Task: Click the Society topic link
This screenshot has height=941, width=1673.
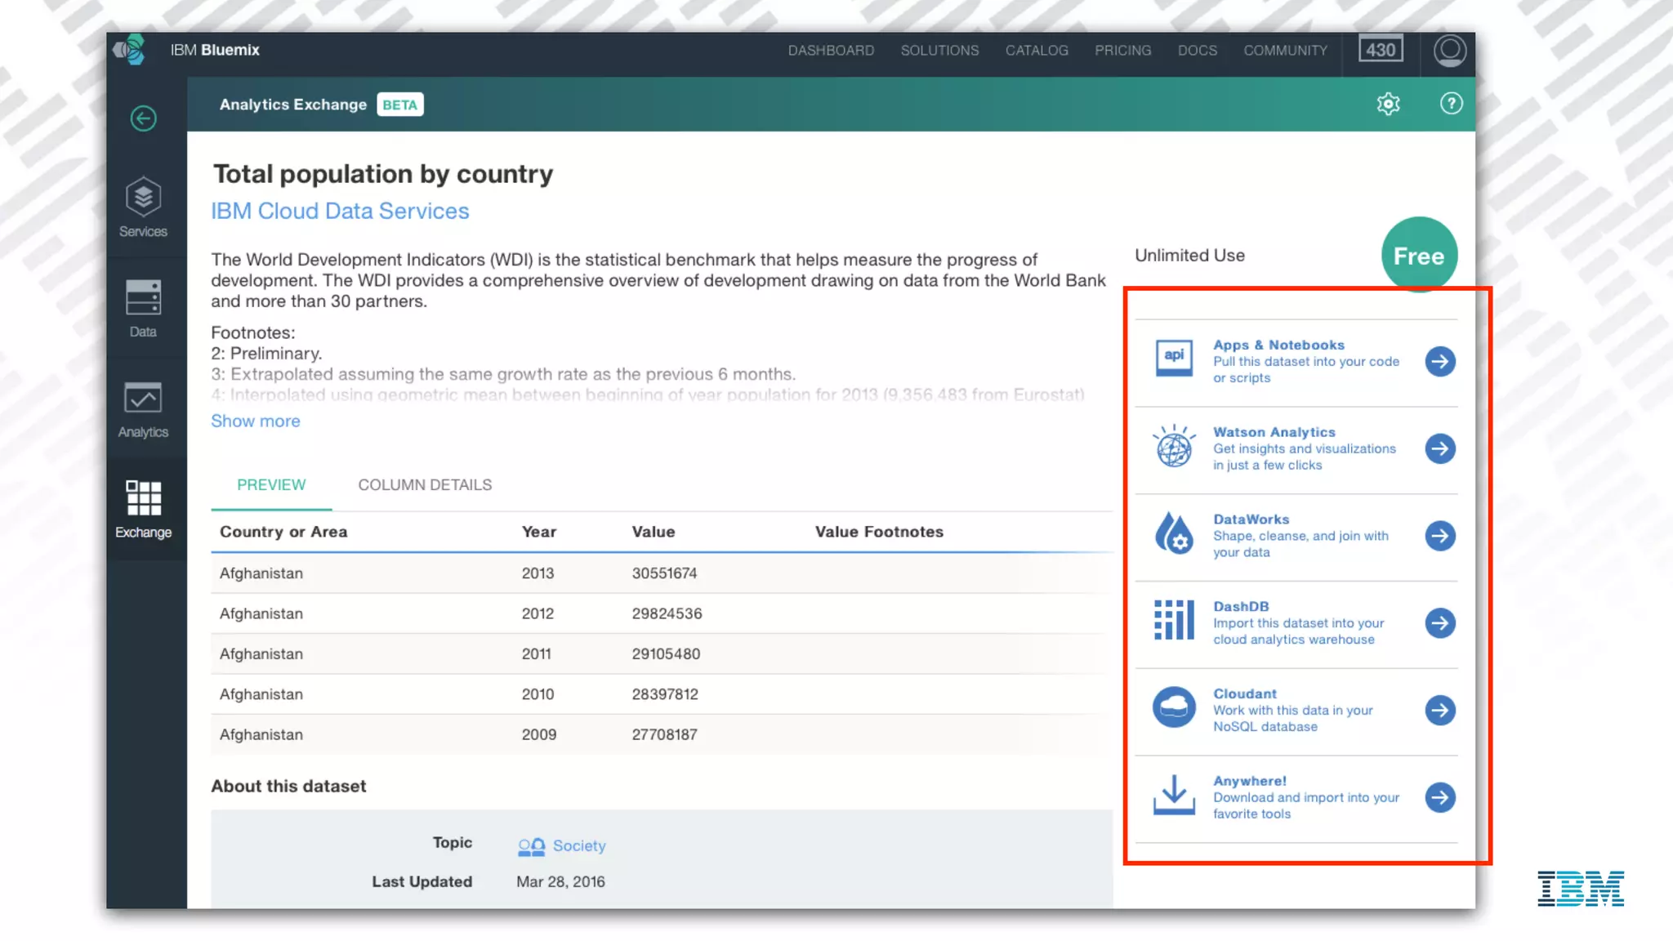Action: tap(578, 845)
